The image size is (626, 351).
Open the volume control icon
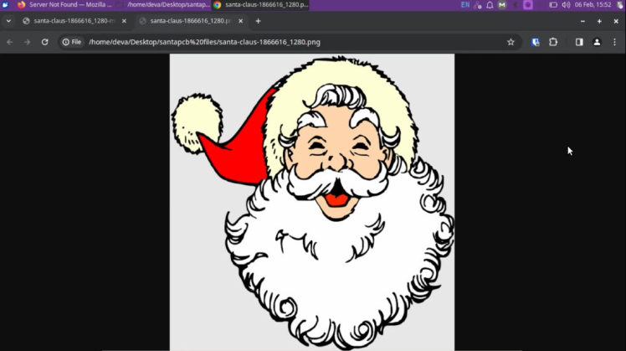(x=566, y=5)
